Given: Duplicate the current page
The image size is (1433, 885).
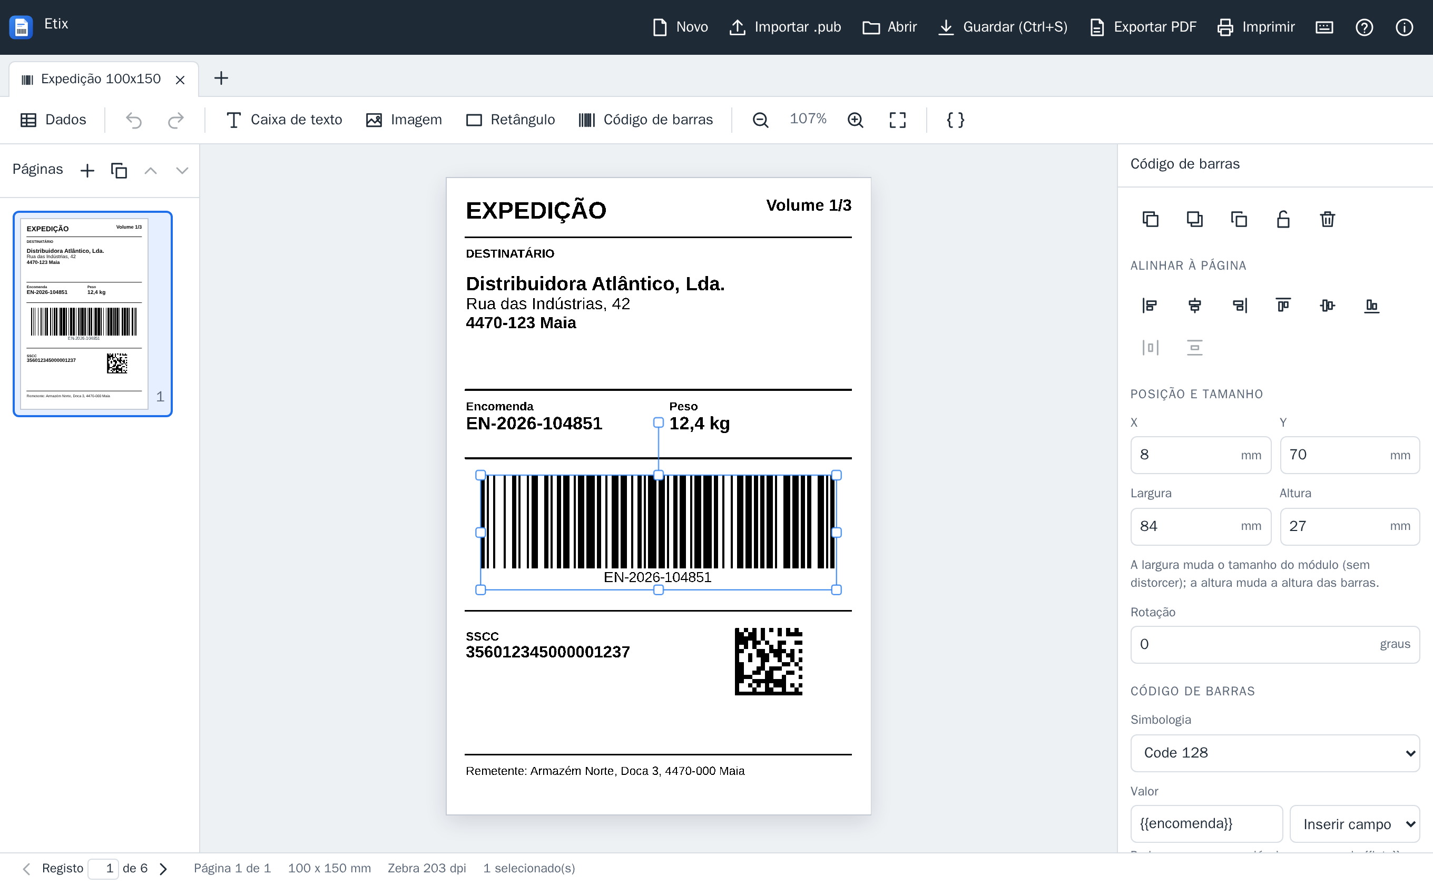Looking at the screenshot, I should point(119,170).
